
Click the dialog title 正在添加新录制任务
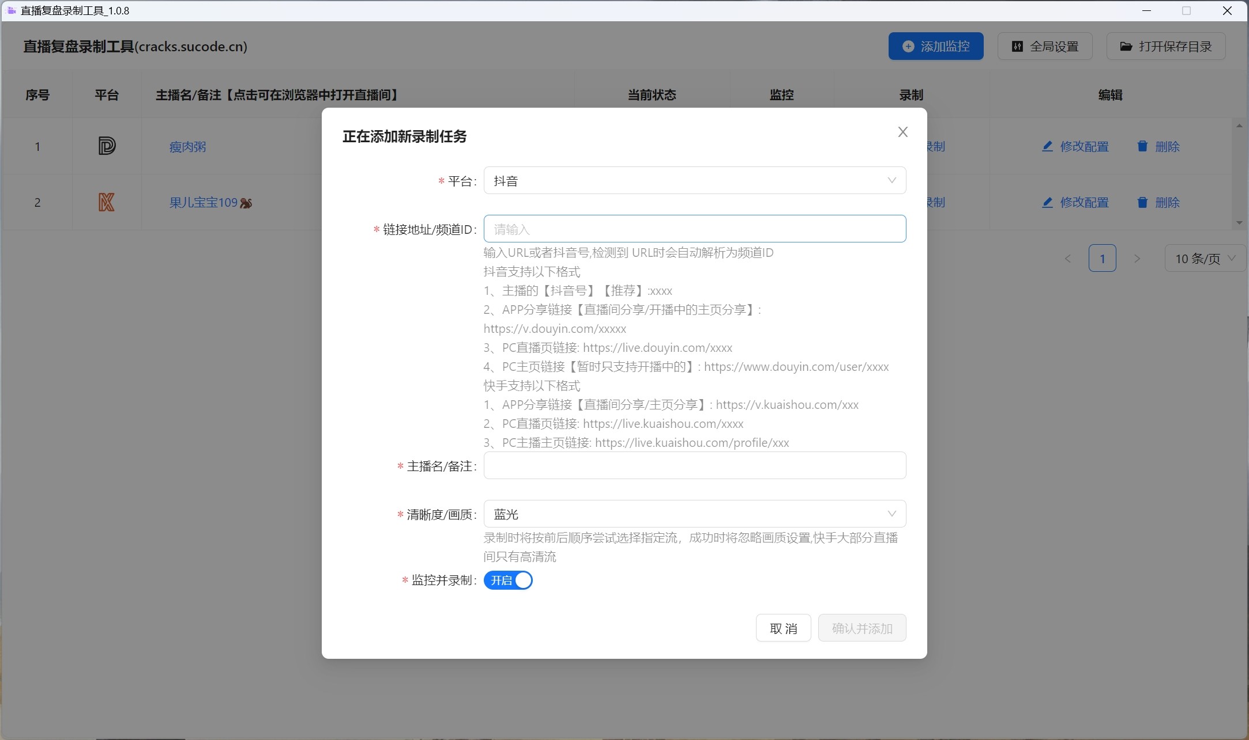[405, 136]
